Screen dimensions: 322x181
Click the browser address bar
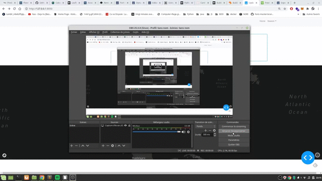point(150,9)
